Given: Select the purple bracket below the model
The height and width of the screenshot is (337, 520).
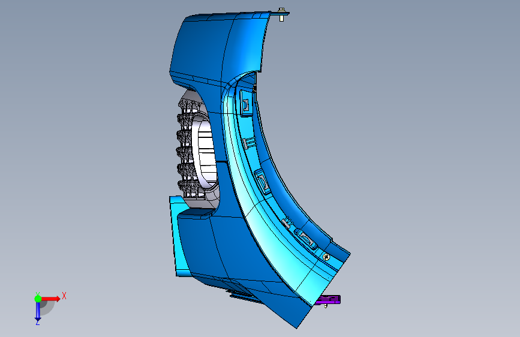Looking at the screenshot, I should pyautogui.click(x=327, y=300).
